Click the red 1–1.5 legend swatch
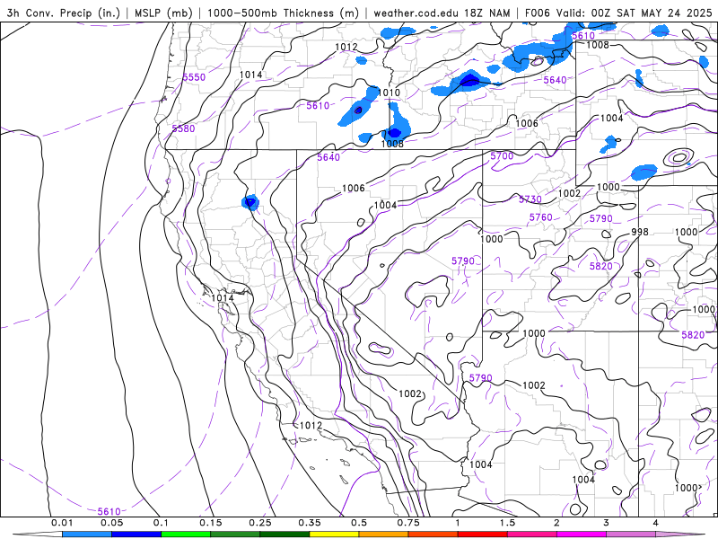This screenshot has height=539, width=718. point(483,535)
